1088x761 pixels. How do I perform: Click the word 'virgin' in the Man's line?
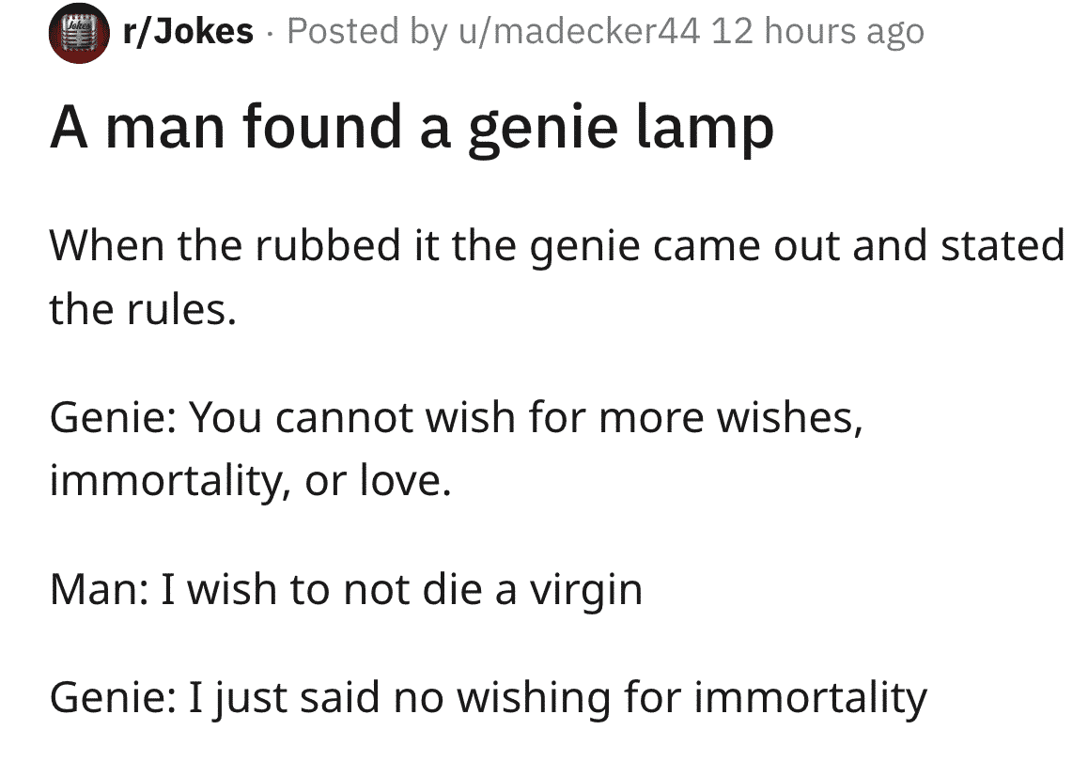tap(586, 592)
